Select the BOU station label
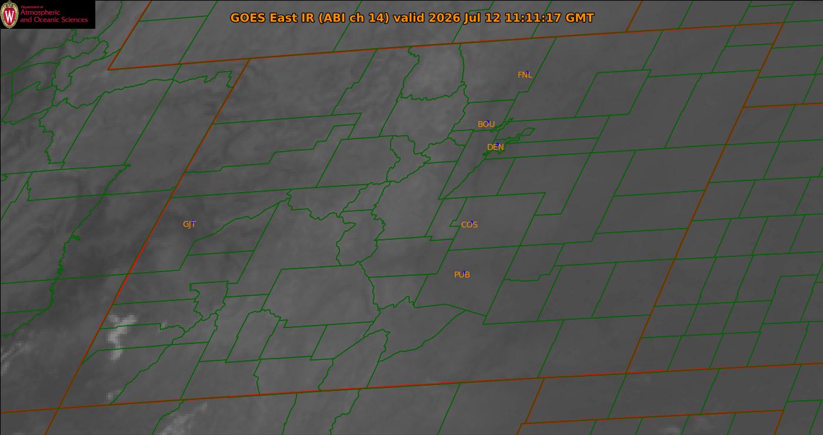Screen dimensions: 823x435 486,124
